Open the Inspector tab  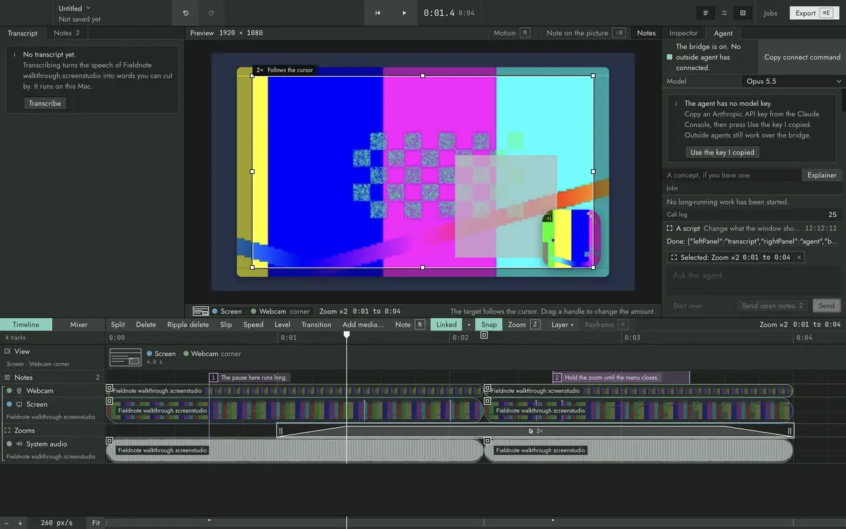[683, 33]
